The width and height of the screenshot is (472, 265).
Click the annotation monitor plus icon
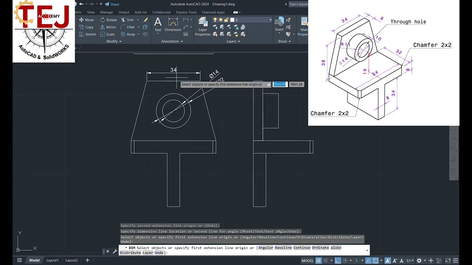[430, 261]
